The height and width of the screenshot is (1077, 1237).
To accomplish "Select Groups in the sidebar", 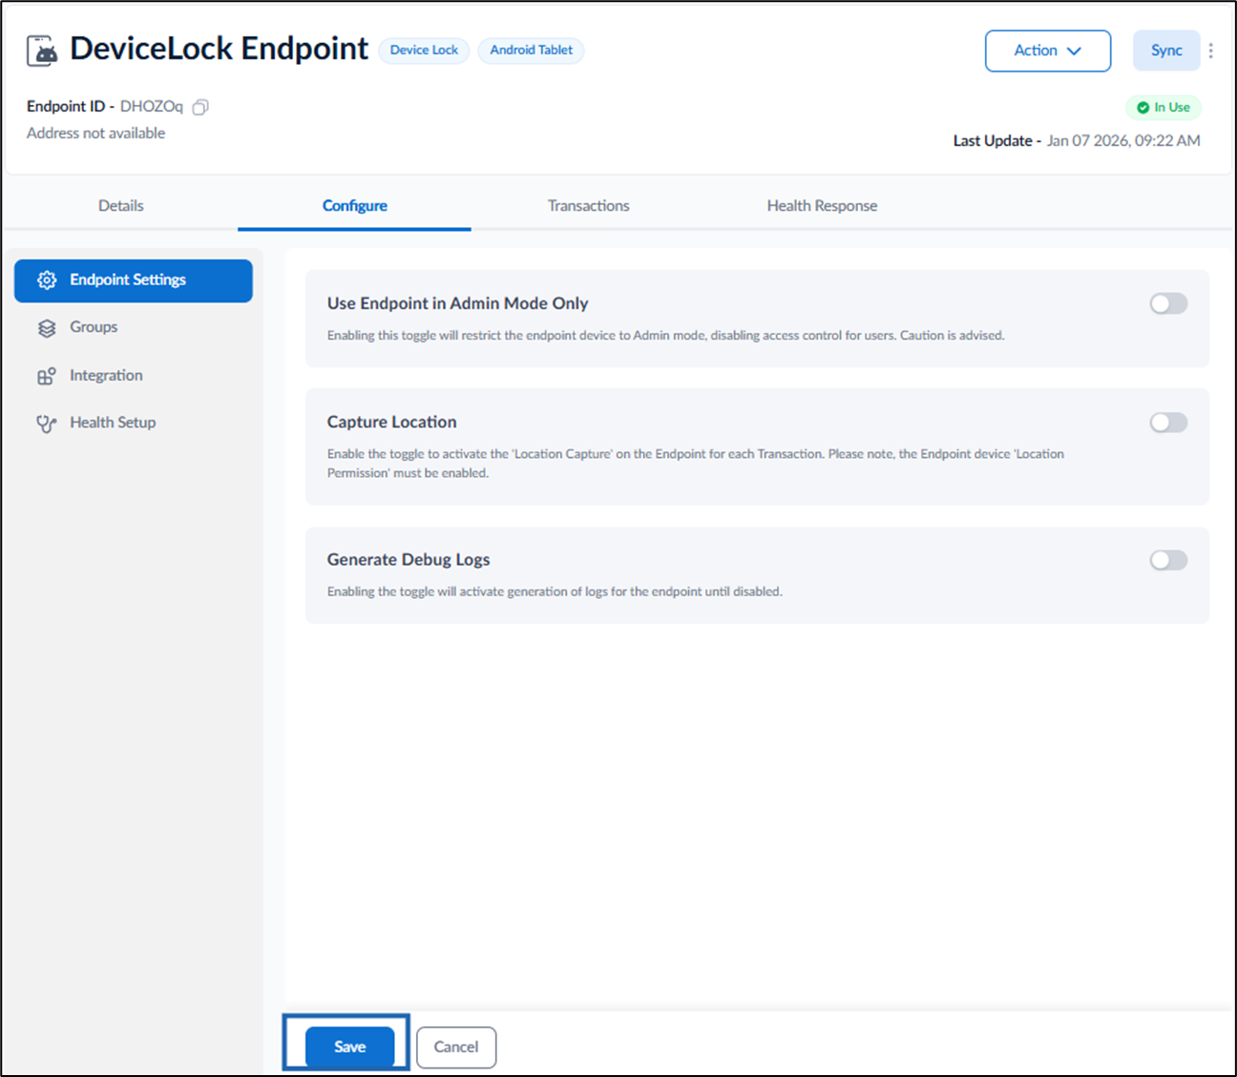I will coord(134,327).
